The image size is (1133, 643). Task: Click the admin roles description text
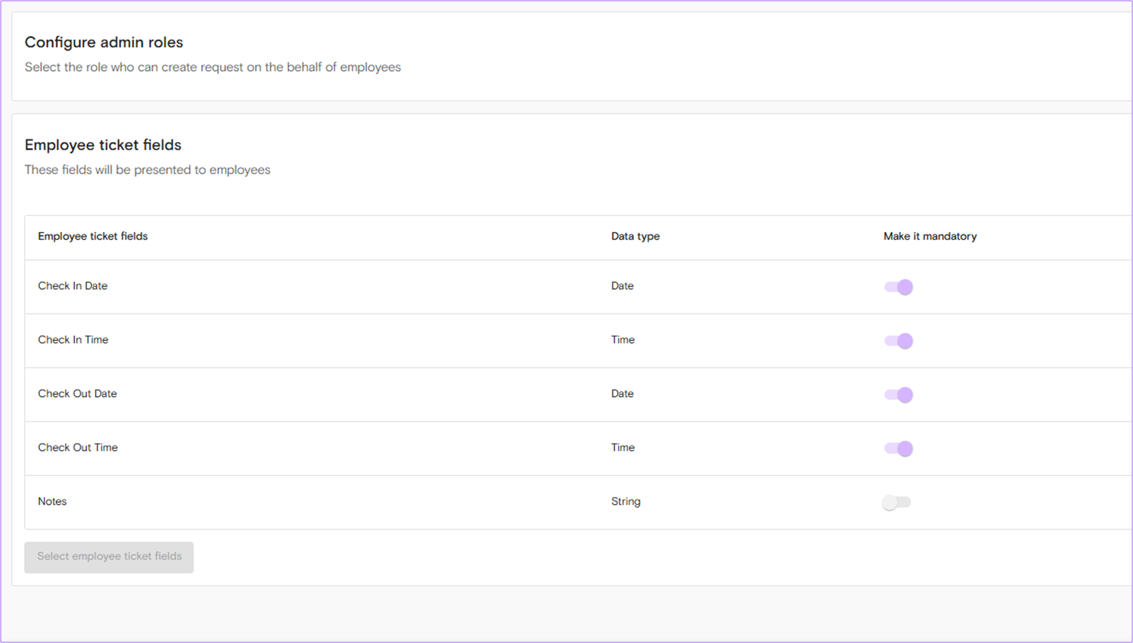point(213,67)
